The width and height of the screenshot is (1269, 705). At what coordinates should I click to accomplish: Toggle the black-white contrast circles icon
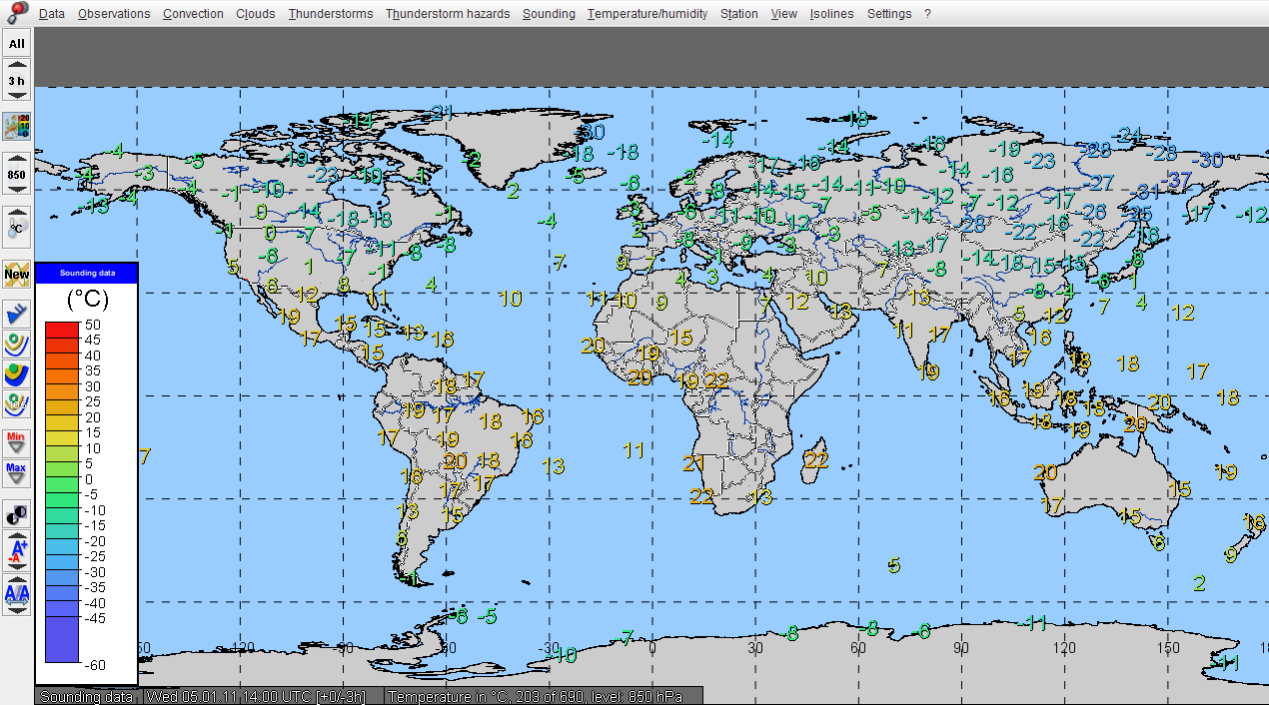[x=17, y=514]
